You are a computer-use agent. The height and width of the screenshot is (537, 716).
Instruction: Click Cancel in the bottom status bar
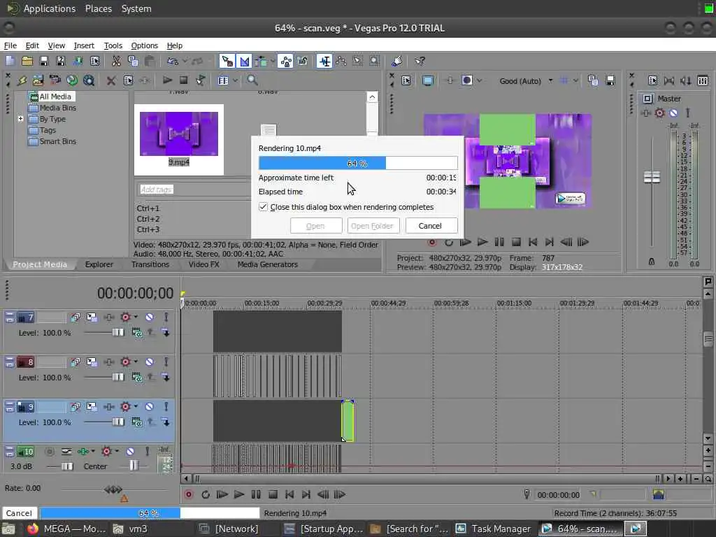coord(19,513)
